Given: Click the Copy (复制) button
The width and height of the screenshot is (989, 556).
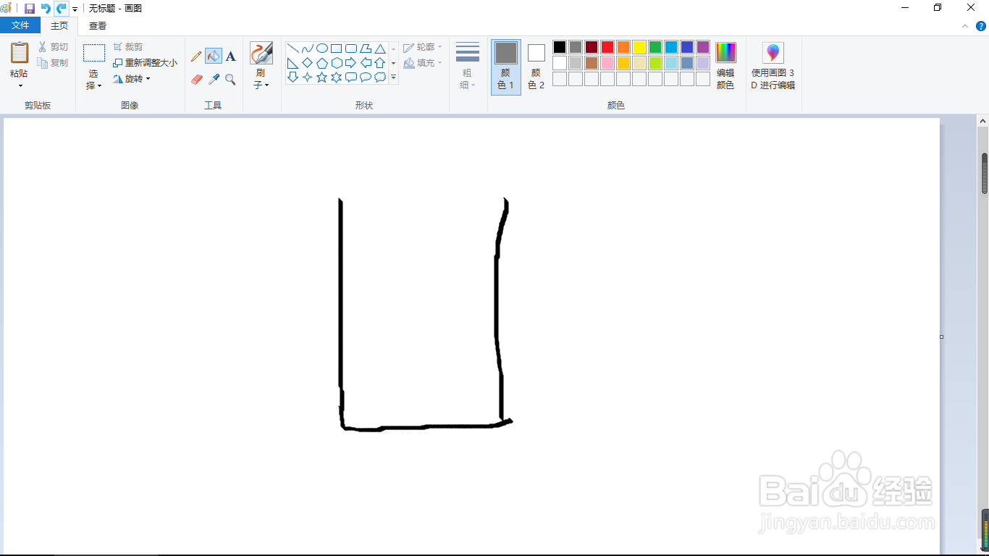Looking at the screenshot, I should pos(53,63).
